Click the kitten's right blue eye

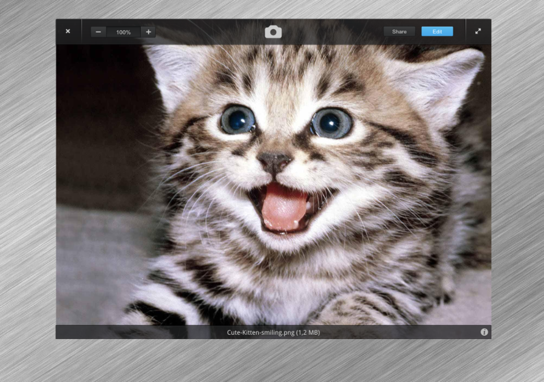pyautogui.click(x=331, y=123)
